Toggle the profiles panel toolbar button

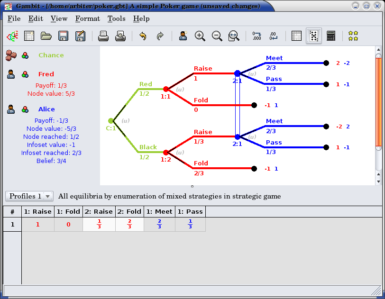click(x=313, y=36)
